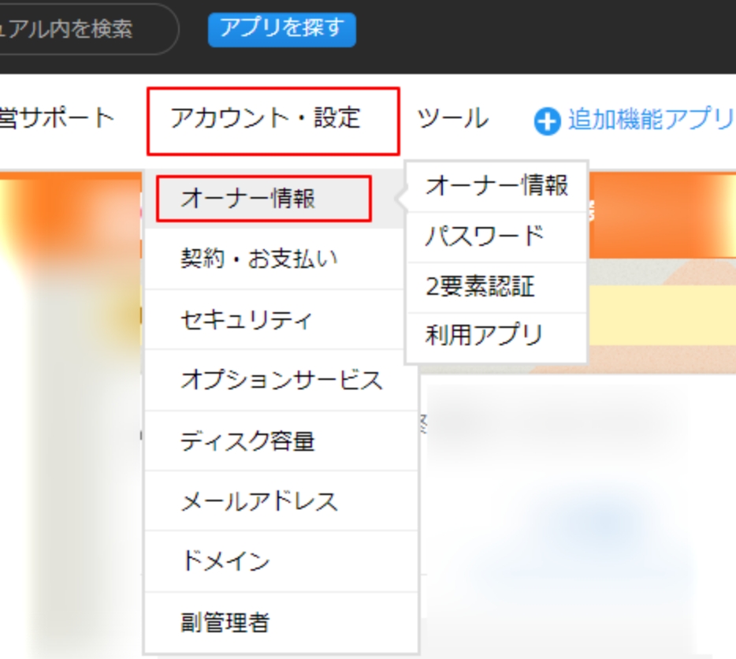The image size is (736, 659).
Task: Click オーナー情報 in the right flyout submenu
Action: [496, 187]
